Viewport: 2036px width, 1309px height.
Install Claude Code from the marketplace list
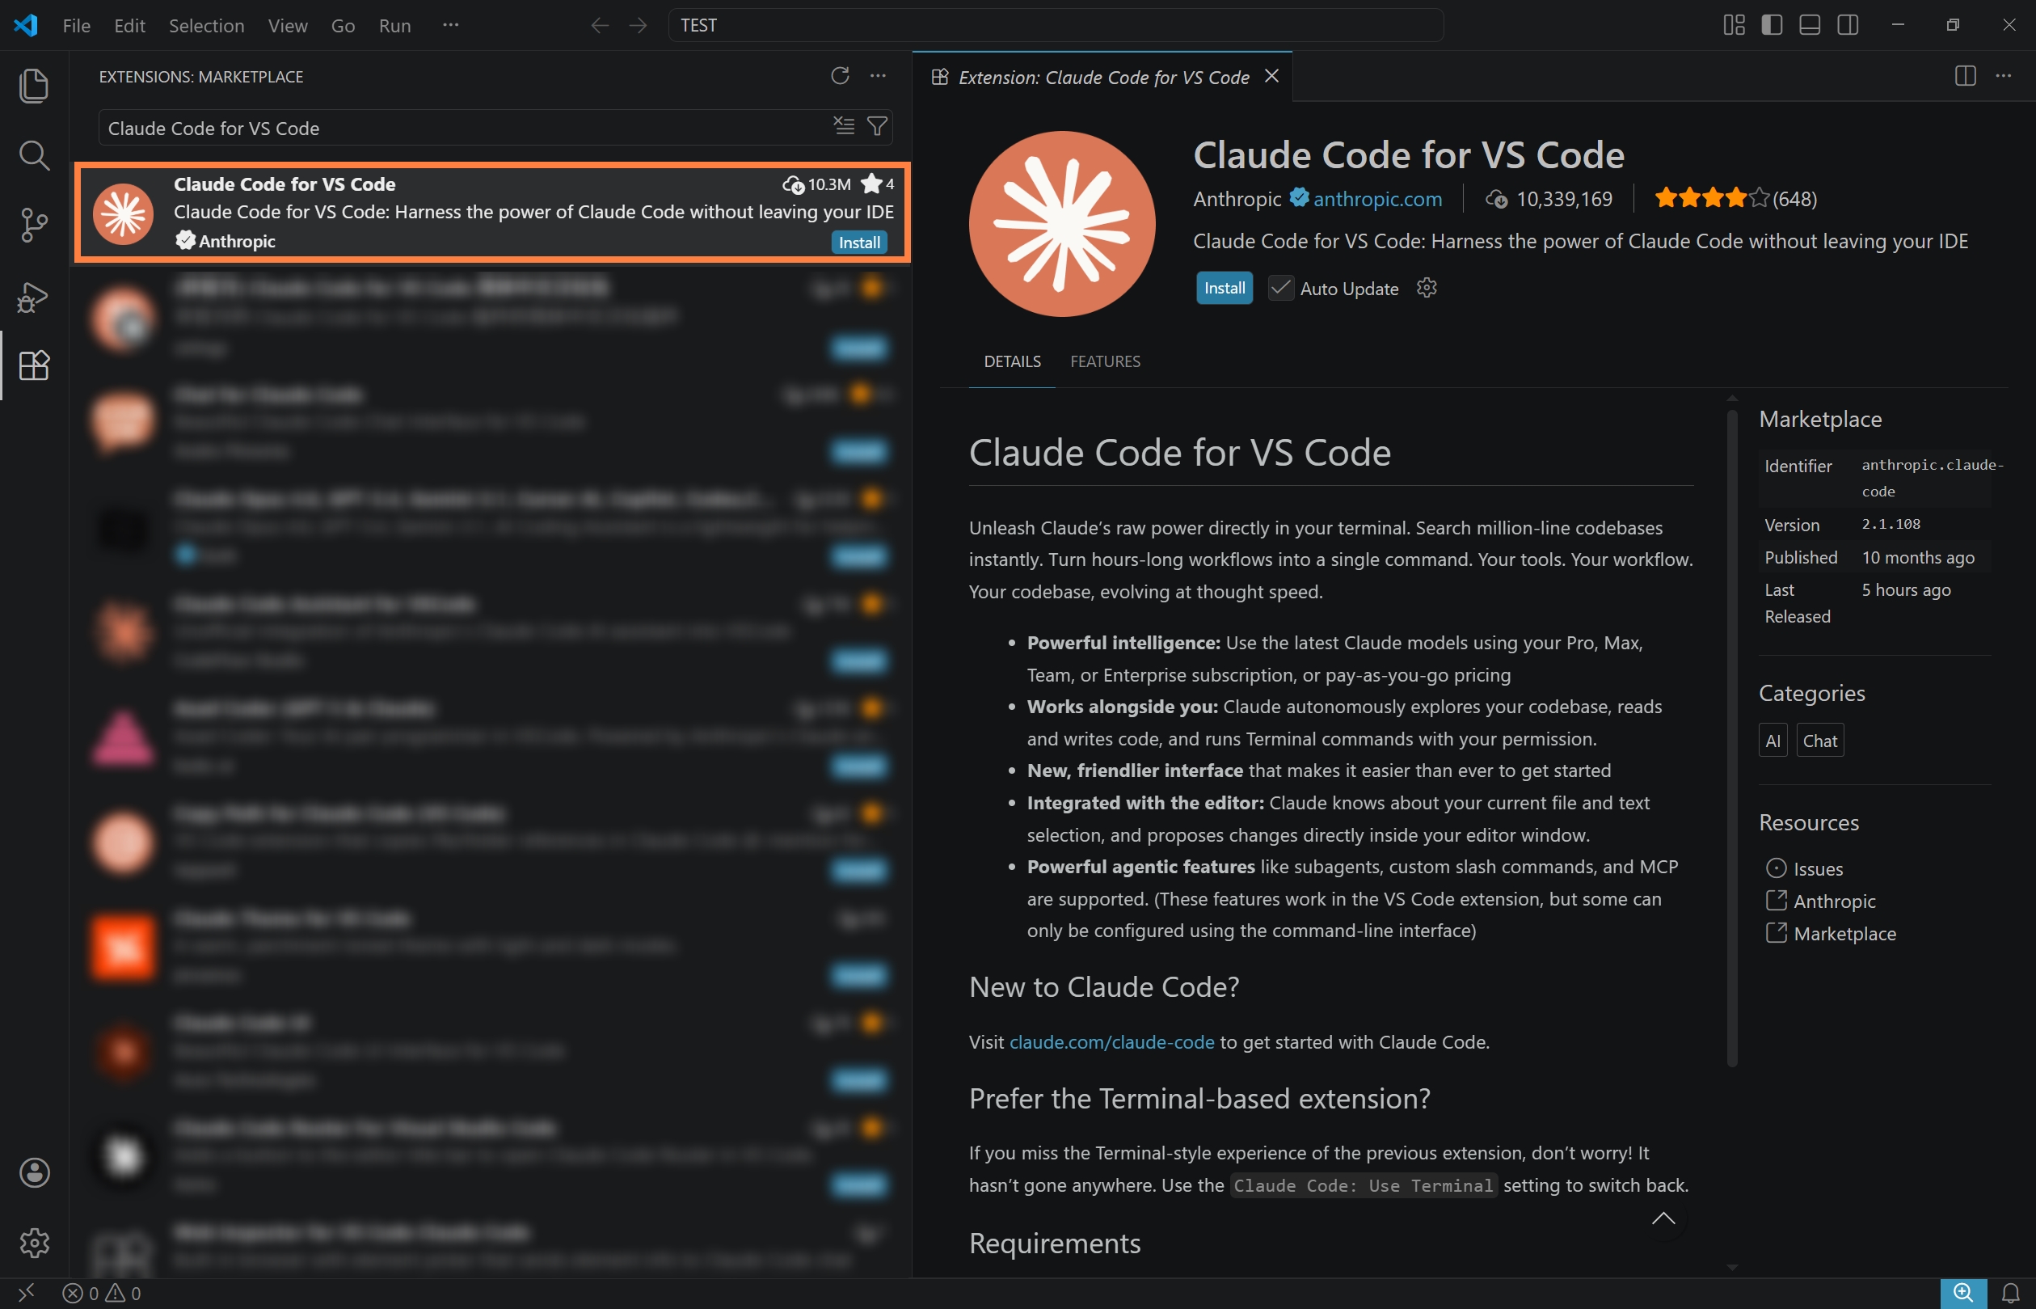(859, 243)
